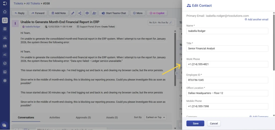Click the add-user icon in ticket toolbar
Viewport: 275px width, 130px height.
click(x=94, y=13)
